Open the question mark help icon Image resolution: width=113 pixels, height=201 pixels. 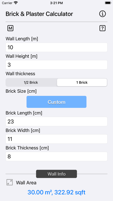coord(102,28)
